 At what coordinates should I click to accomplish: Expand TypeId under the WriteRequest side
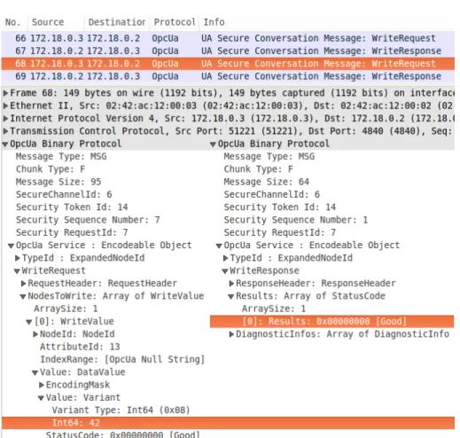pos(18,258)
